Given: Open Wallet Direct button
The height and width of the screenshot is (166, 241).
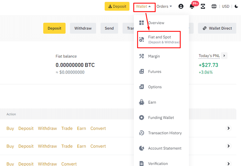Looking at the screenshot, I should coord(217,28).
